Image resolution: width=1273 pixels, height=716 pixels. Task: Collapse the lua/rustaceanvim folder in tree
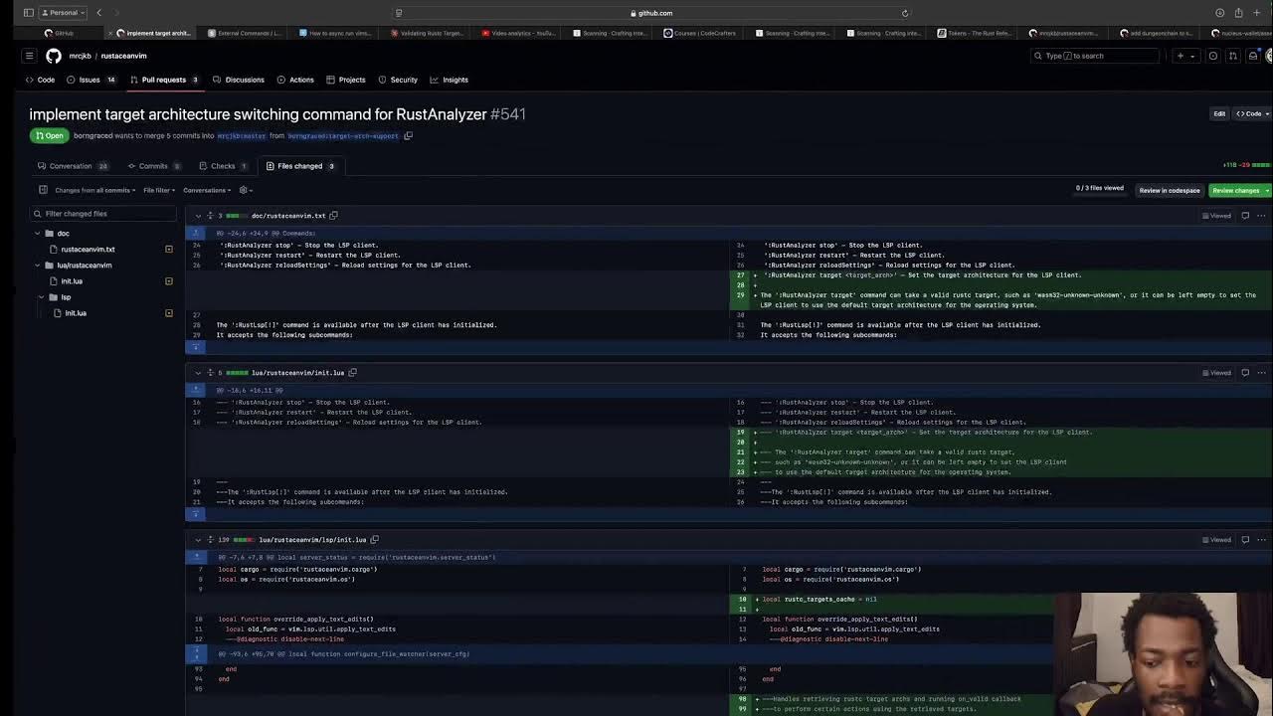point(38,265)
